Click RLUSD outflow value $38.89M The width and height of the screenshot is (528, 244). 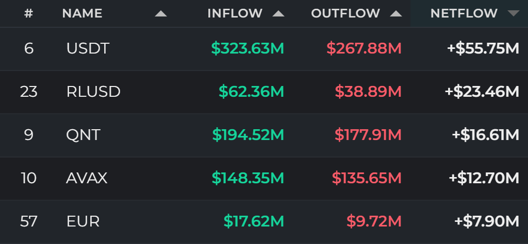pos(368,92)
